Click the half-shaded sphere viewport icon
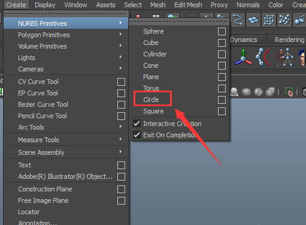Screen dimensions: 306x225 click(259, 92)
